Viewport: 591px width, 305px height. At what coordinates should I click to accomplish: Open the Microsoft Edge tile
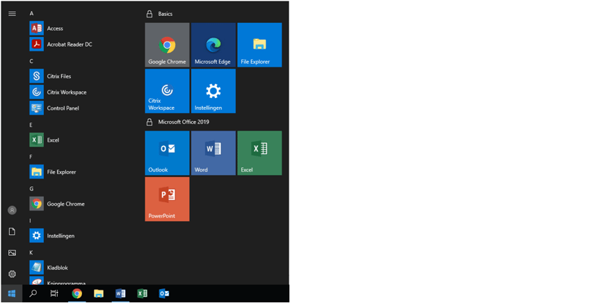213,44
